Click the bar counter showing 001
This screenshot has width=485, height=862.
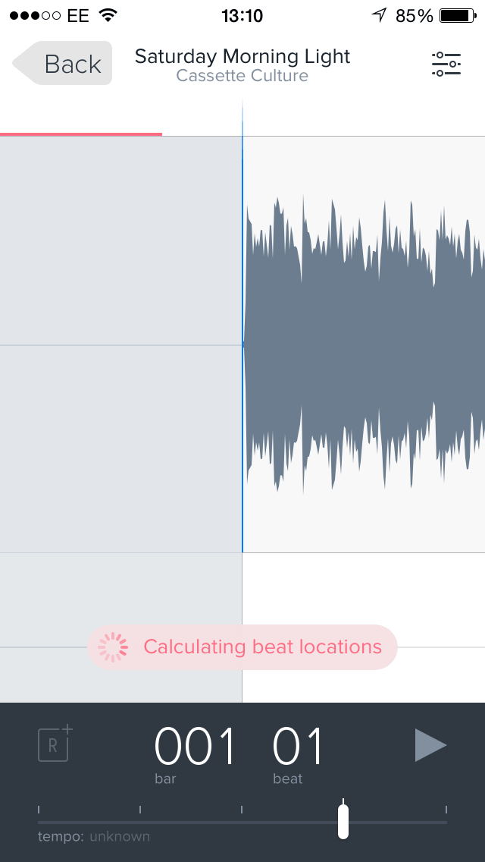point(195,747)
